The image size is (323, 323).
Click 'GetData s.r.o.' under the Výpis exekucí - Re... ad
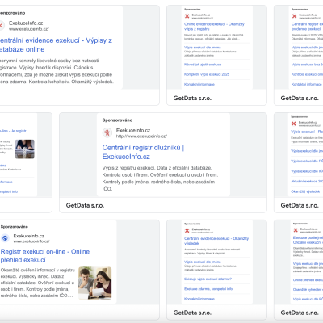pyautogui.click(x=300, y=205)
